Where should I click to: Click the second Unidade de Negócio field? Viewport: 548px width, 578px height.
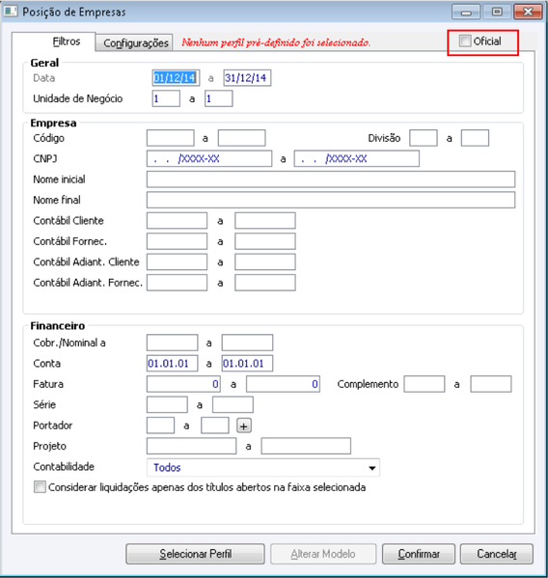pyautogui.click(x=219, y=98)
